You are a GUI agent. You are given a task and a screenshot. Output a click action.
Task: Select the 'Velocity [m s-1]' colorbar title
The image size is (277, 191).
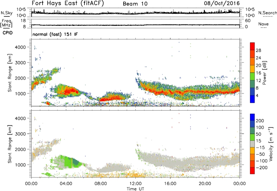(x=271, y=144)
